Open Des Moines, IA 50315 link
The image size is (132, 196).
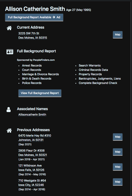33,38
